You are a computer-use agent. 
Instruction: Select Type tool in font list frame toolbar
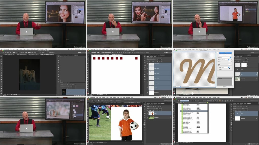174,131
